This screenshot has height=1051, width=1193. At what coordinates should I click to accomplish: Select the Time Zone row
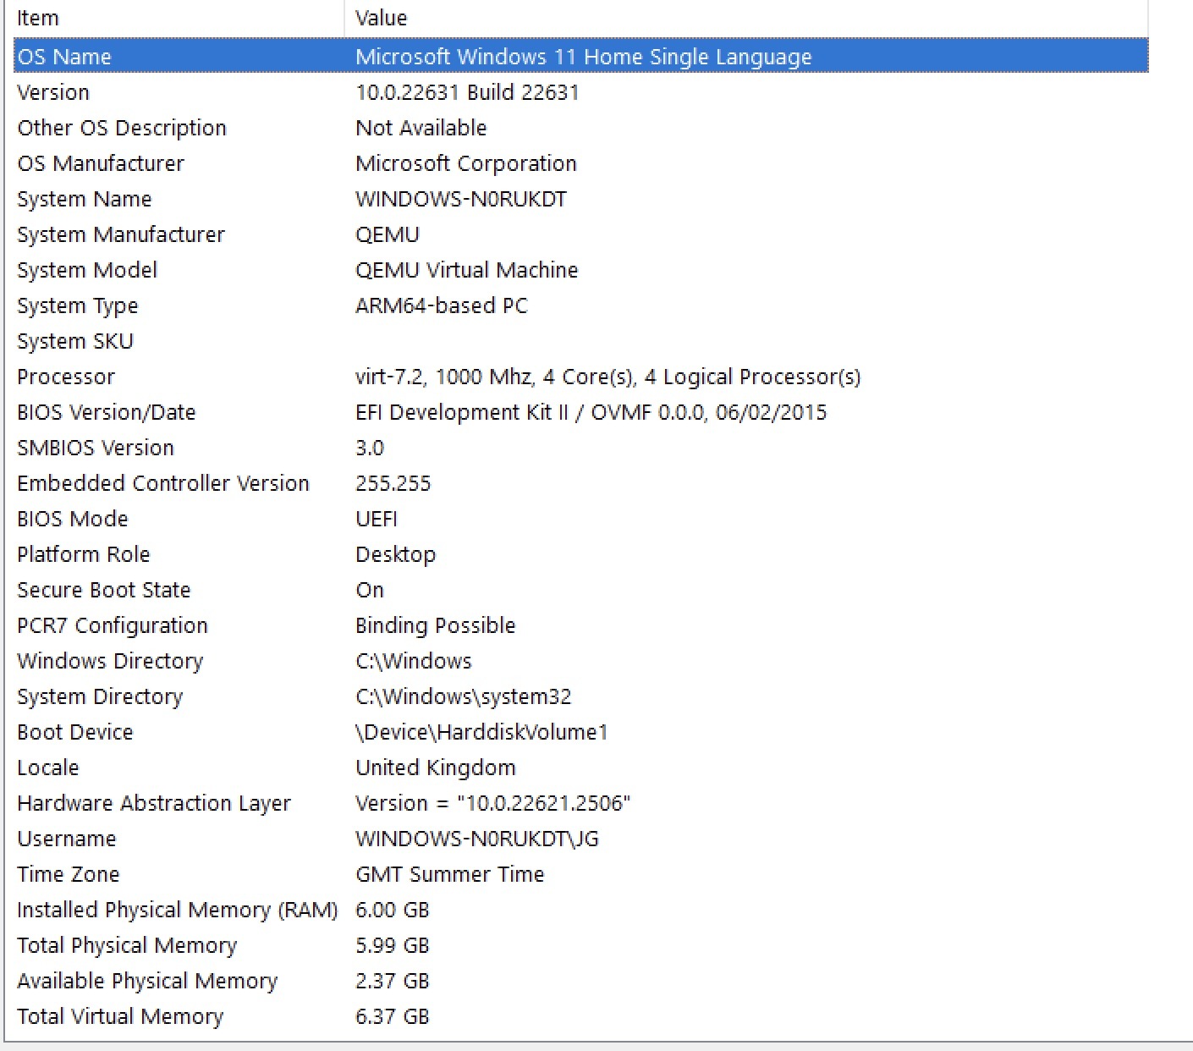tap(581, 874)
